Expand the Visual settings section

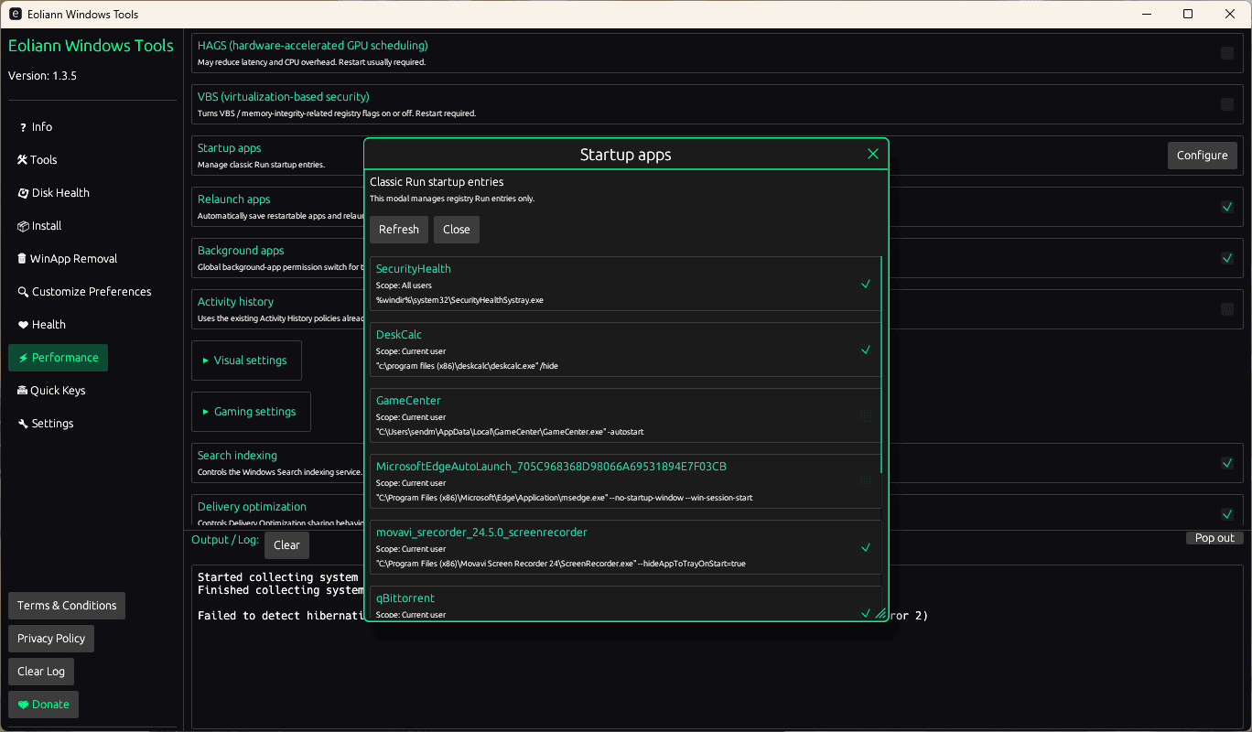[246, 361]
